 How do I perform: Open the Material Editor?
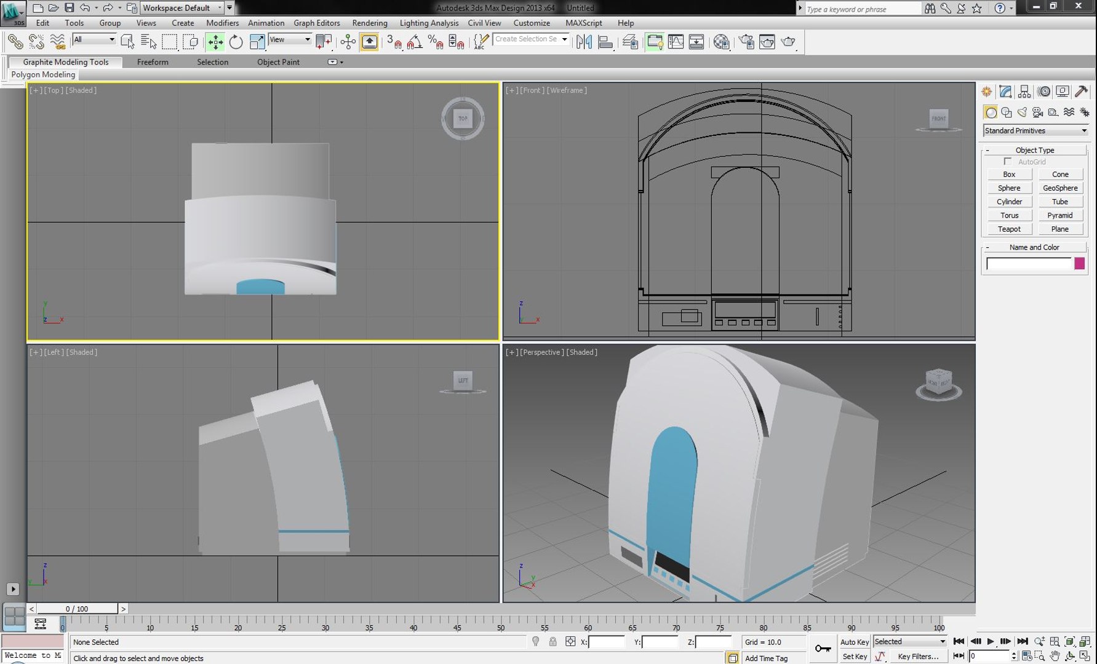click(721, 42)
